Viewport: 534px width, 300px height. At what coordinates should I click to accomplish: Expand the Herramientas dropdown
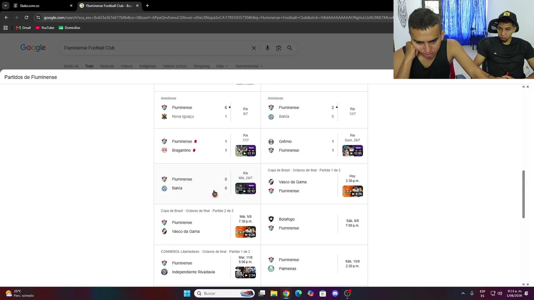tap(249, 66)
